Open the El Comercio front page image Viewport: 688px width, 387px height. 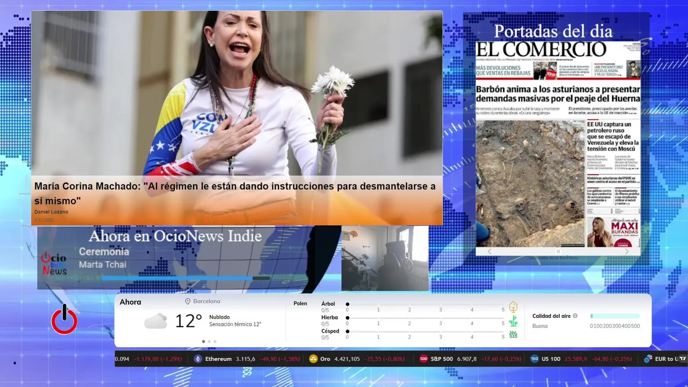point(558,144)
